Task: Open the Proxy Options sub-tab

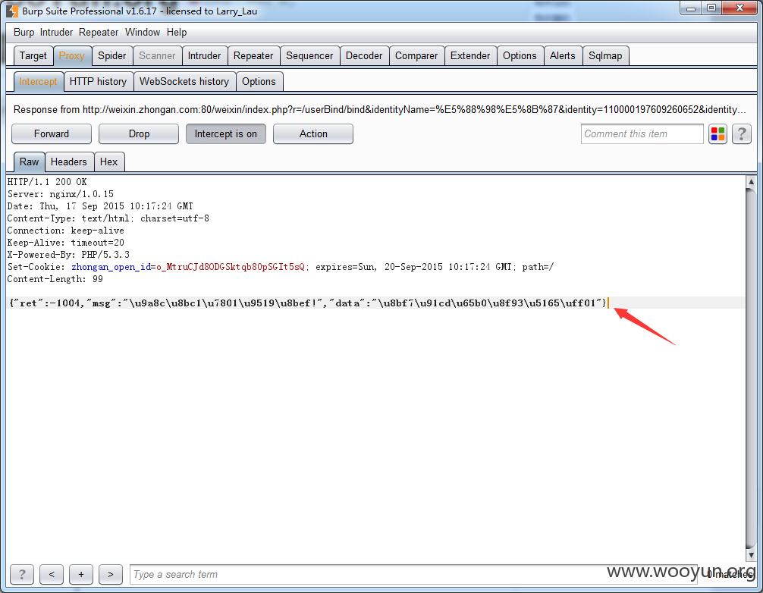Action: click(x=259, y=81)
